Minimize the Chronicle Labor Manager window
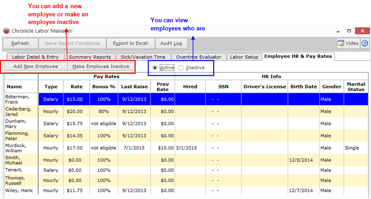 tap(338, 31)
